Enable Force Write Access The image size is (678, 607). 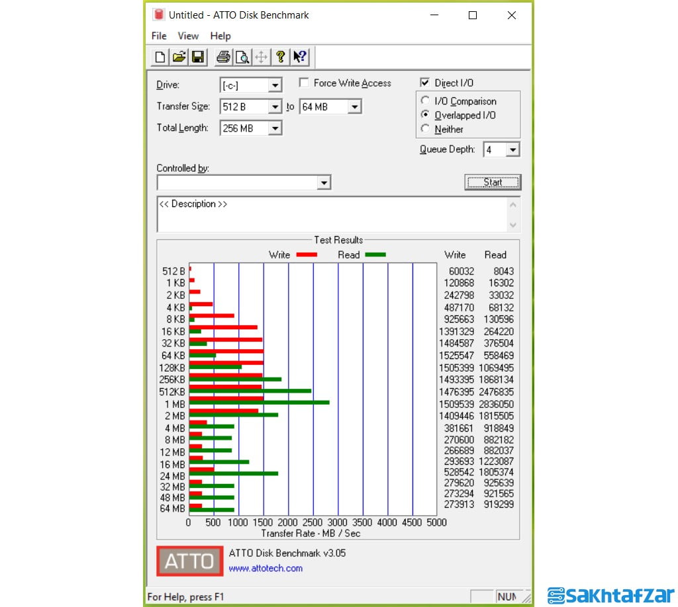tap(303, 83)
